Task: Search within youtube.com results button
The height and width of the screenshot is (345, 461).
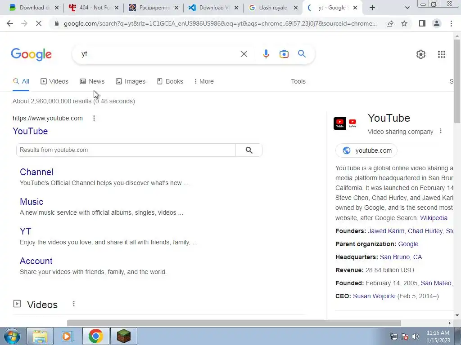Action: (249, 150)
